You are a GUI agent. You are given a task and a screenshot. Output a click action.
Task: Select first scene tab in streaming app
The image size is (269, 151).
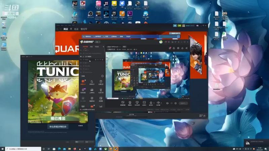(85, 47)
